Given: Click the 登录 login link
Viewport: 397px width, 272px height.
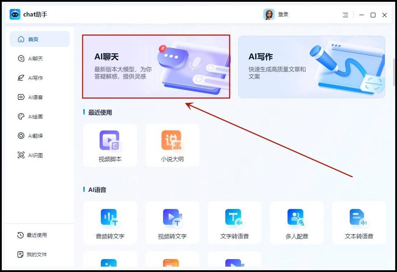Looking at the screenshot, I should click(283, 15).
